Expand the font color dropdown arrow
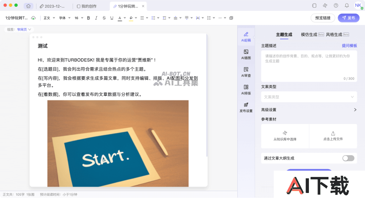Image resolution: width=365 pixels, height=198 pixels. [125, 18]
